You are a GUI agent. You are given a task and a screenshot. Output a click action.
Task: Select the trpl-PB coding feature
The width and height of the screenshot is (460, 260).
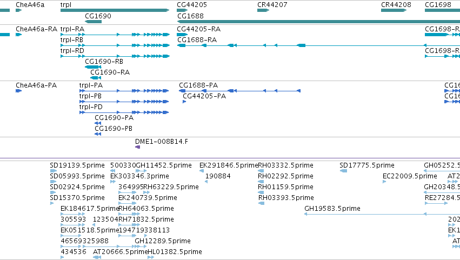coord(124,102)
